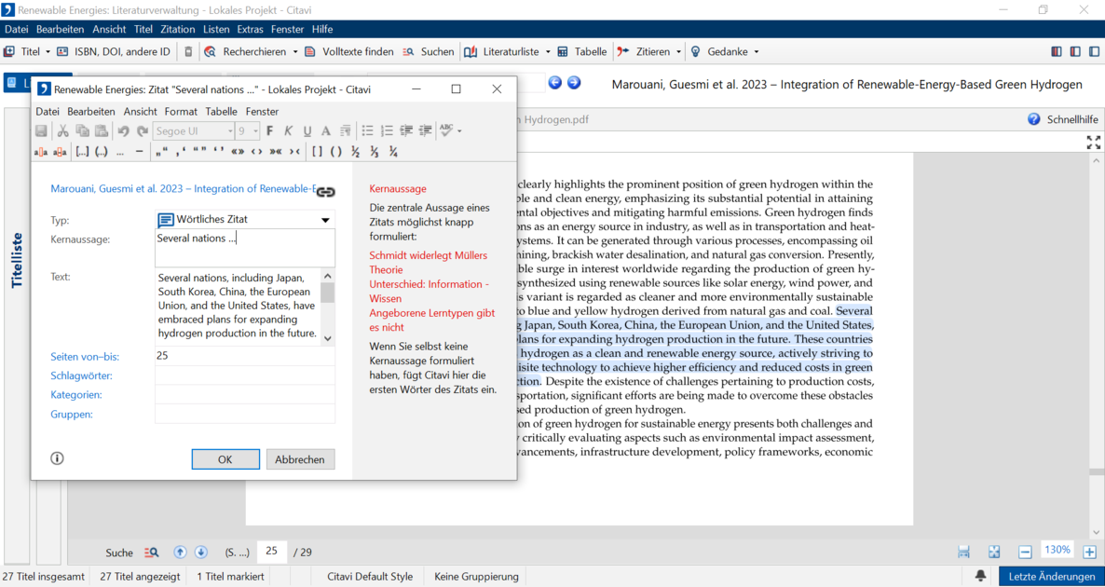Viewport: 1105px width, 587px height.
Task: Insert the square brackets symbol
Action: tap(317, 151)
